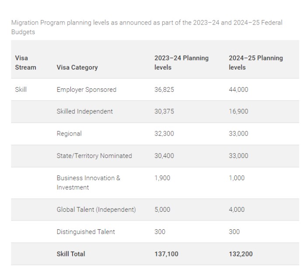Image resolution: width=306 pixels, height=266 pixels.
Task: Click the 16,900 Skilled Independent value
Action: [238, 112]
